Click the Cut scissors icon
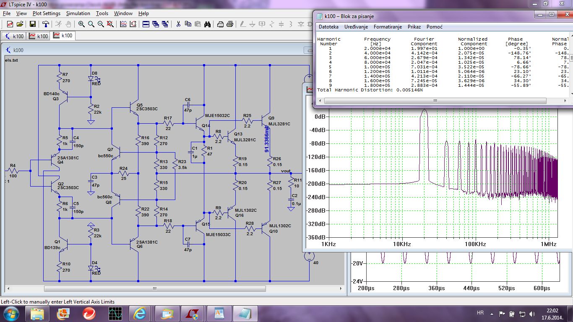 (178, 24)
